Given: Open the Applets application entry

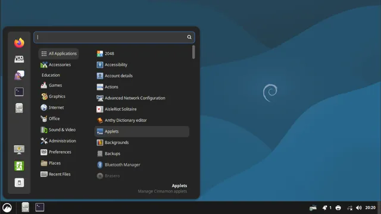Looking at the screenshot, I should [142, 131].
